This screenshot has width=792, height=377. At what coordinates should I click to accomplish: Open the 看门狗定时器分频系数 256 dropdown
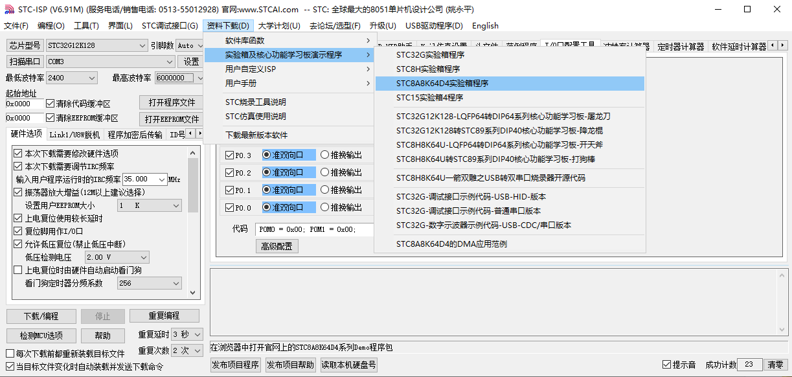(150, 283)
